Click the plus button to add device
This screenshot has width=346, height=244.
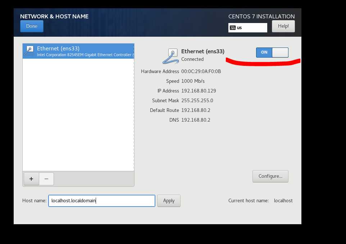coord(31,179)
